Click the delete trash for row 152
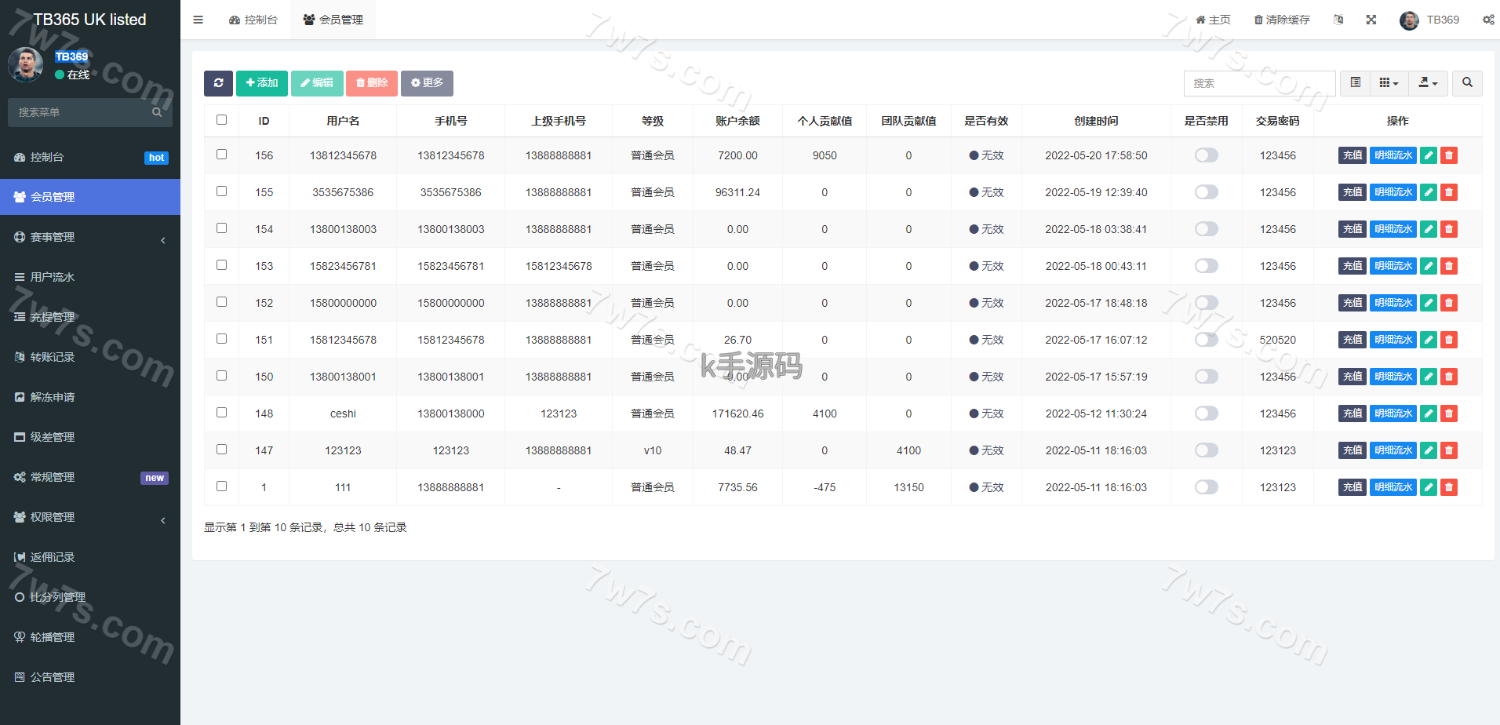 click(x=1449, y=303)
